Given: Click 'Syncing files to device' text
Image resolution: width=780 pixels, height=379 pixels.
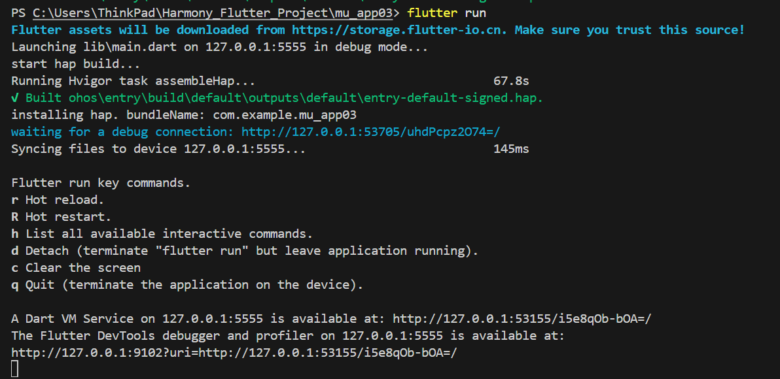Looking at the screenshot, I should [158, 149].
